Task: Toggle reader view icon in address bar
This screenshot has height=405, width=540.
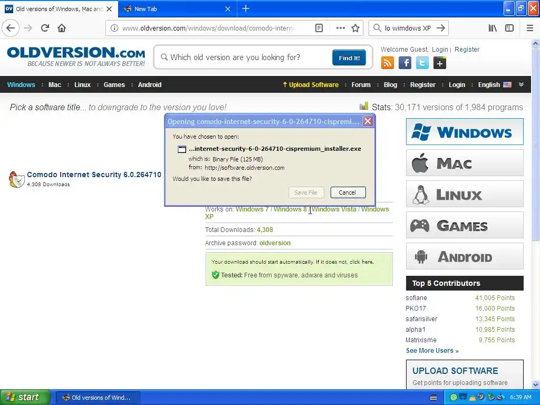Action: (x=319, y=28)
